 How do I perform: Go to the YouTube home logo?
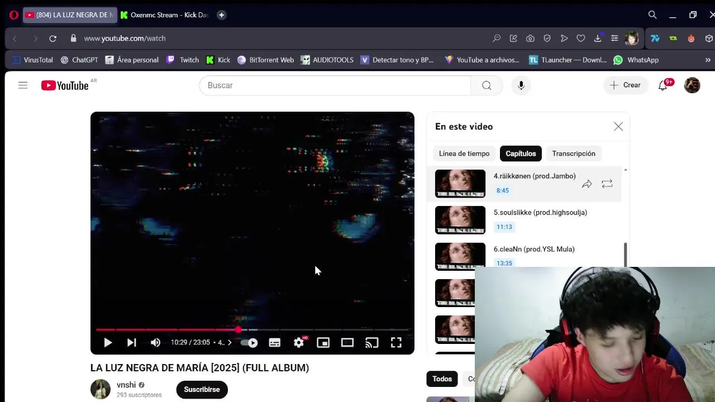point(65,85)
